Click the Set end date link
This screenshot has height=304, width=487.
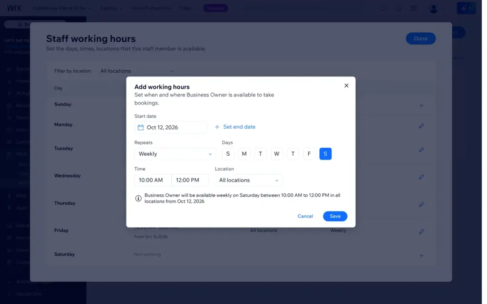coord(235,127)
